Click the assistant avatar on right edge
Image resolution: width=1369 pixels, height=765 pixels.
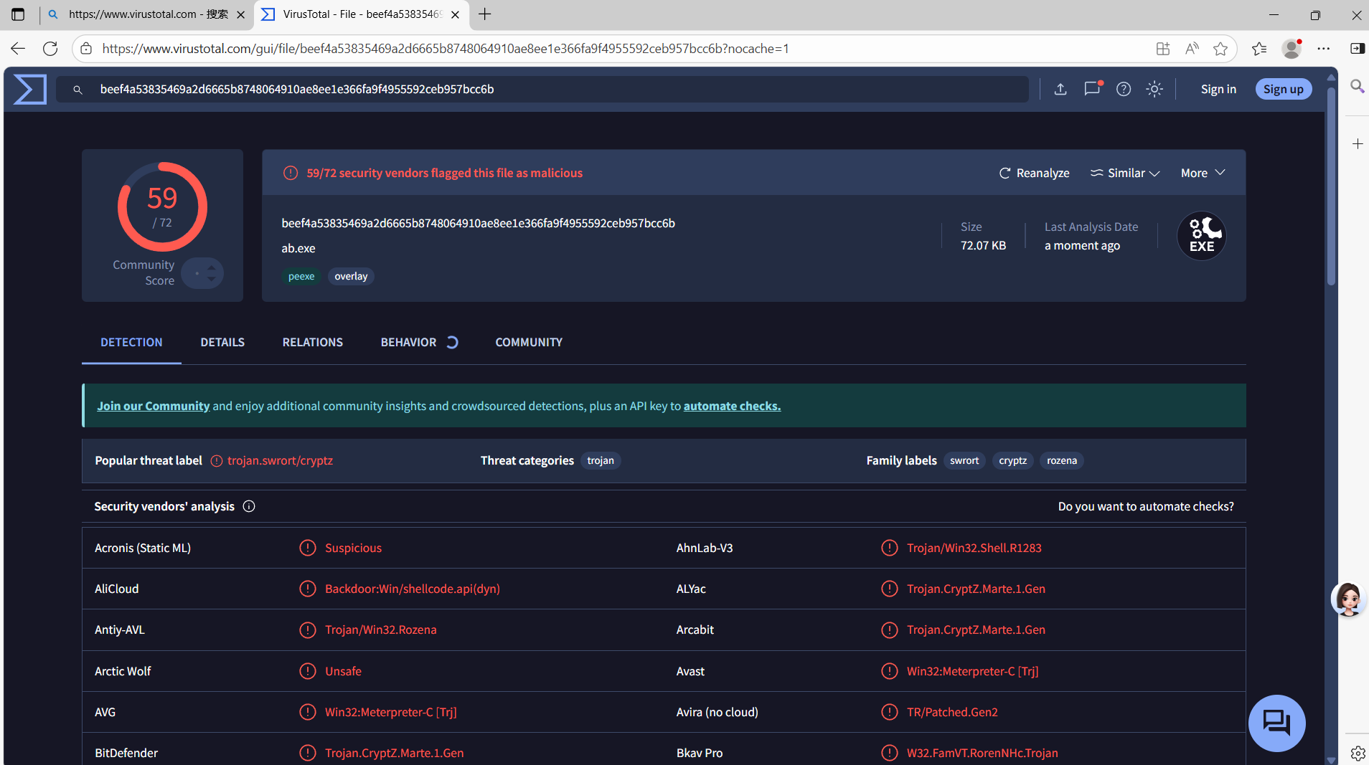pyautogui.click(x=1348, y=598)
